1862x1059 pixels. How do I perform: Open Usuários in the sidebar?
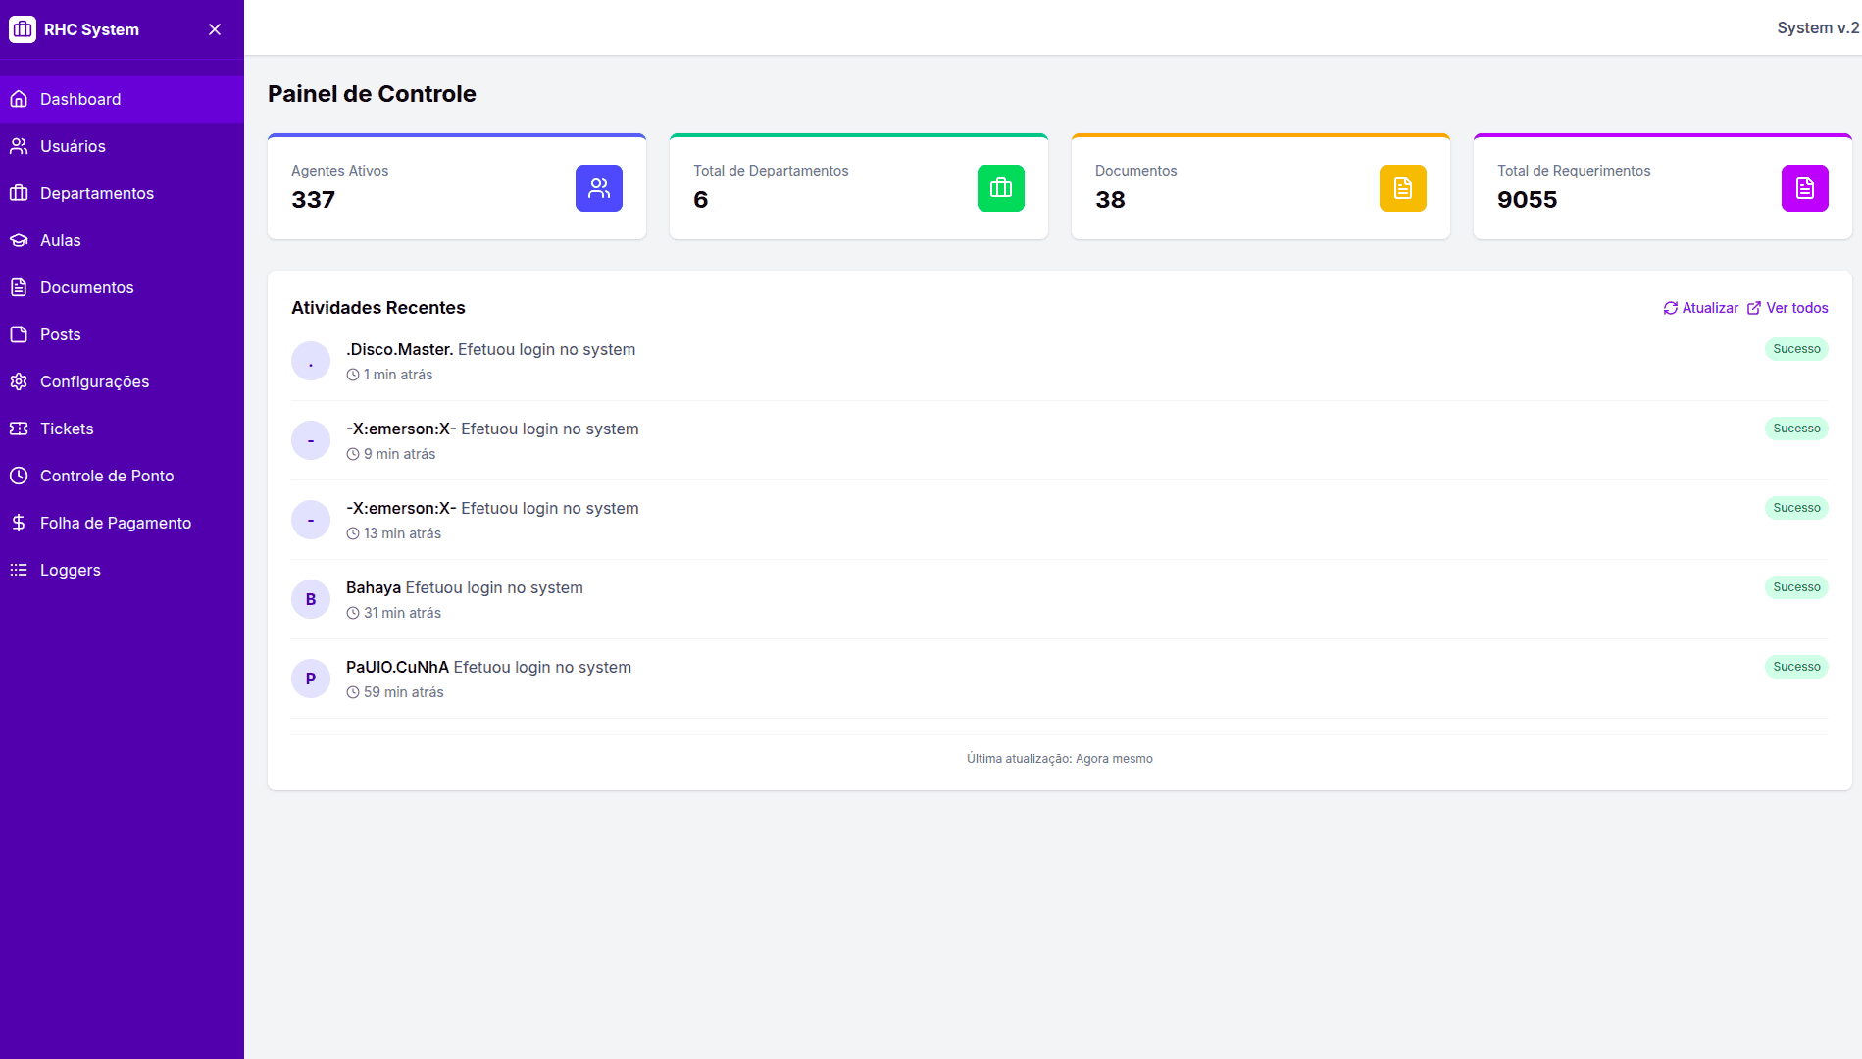tap(73, 146)
